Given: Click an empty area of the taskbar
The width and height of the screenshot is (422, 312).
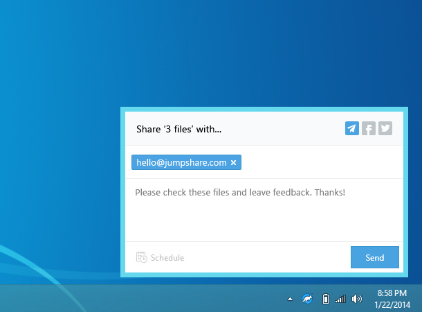Looking at the screenshot, I should pyautogui.click(x=138, y=298).
